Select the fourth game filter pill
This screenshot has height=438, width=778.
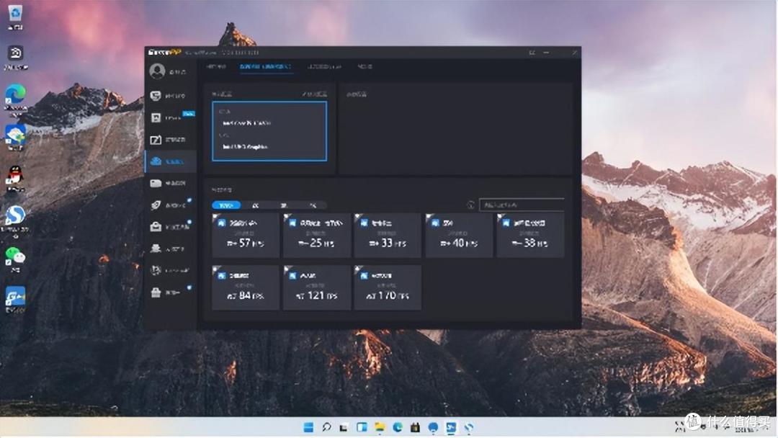coord(313,205)
